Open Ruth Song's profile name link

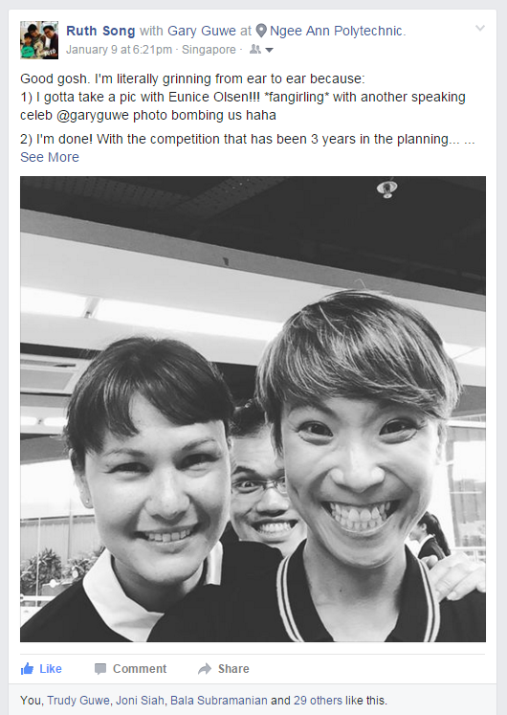[x=100, y=31]
